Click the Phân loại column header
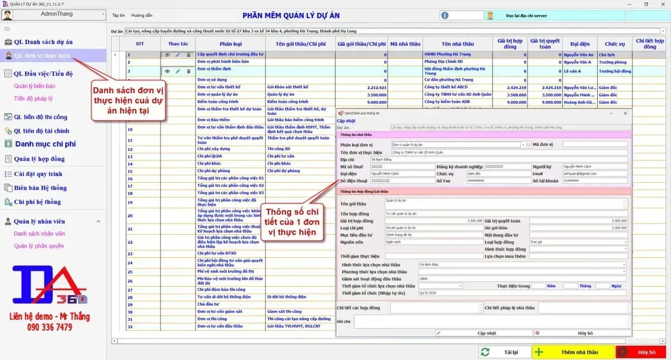The image size is (671, 360). coord(230,44)
